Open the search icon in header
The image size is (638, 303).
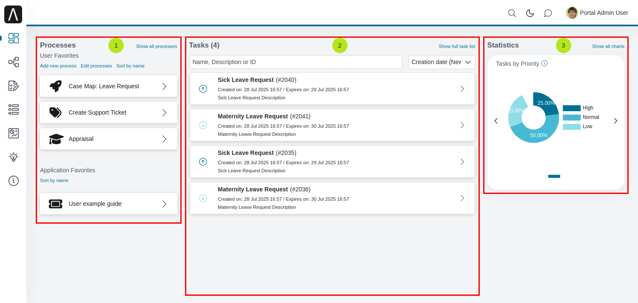pyautogui.click(x=512, y=13)
